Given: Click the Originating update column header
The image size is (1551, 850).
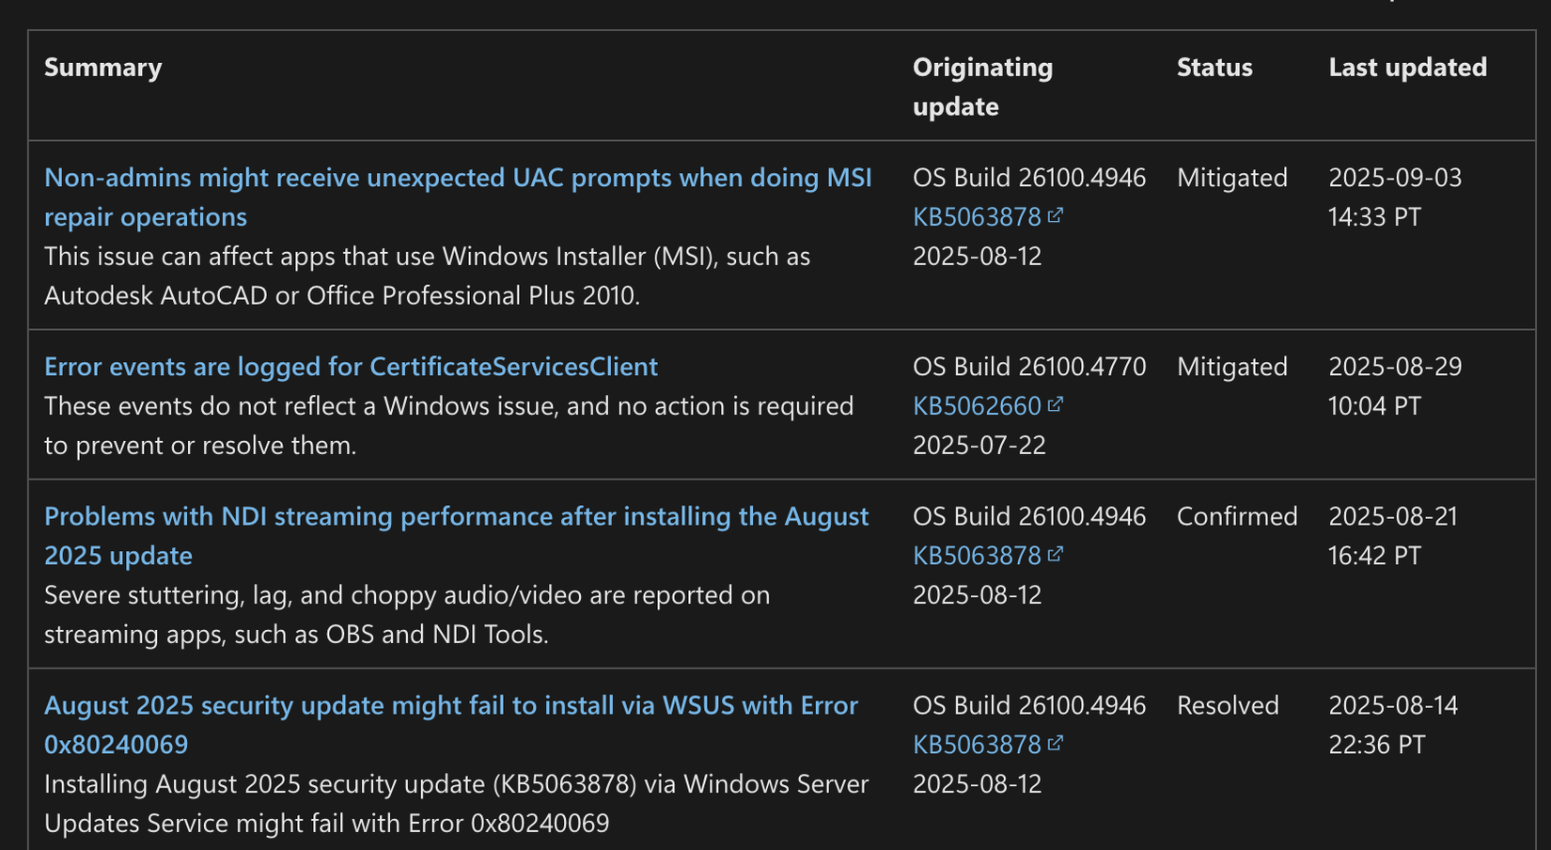Looking at the screenshot, I should click(x=982, y=86).
